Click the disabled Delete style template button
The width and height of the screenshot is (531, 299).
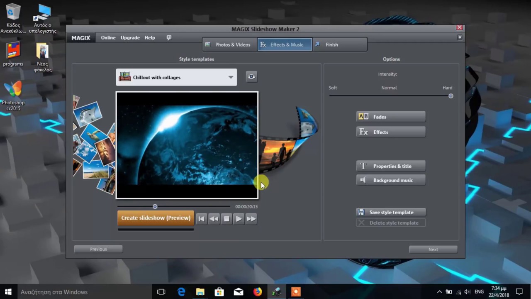(391, 223)
